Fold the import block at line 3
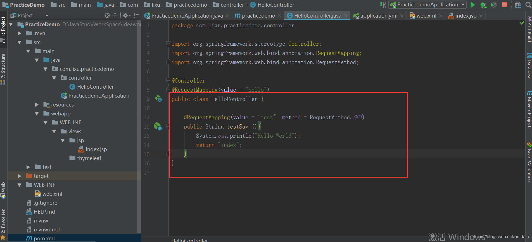The image size is (532, 242). [168, 44]
